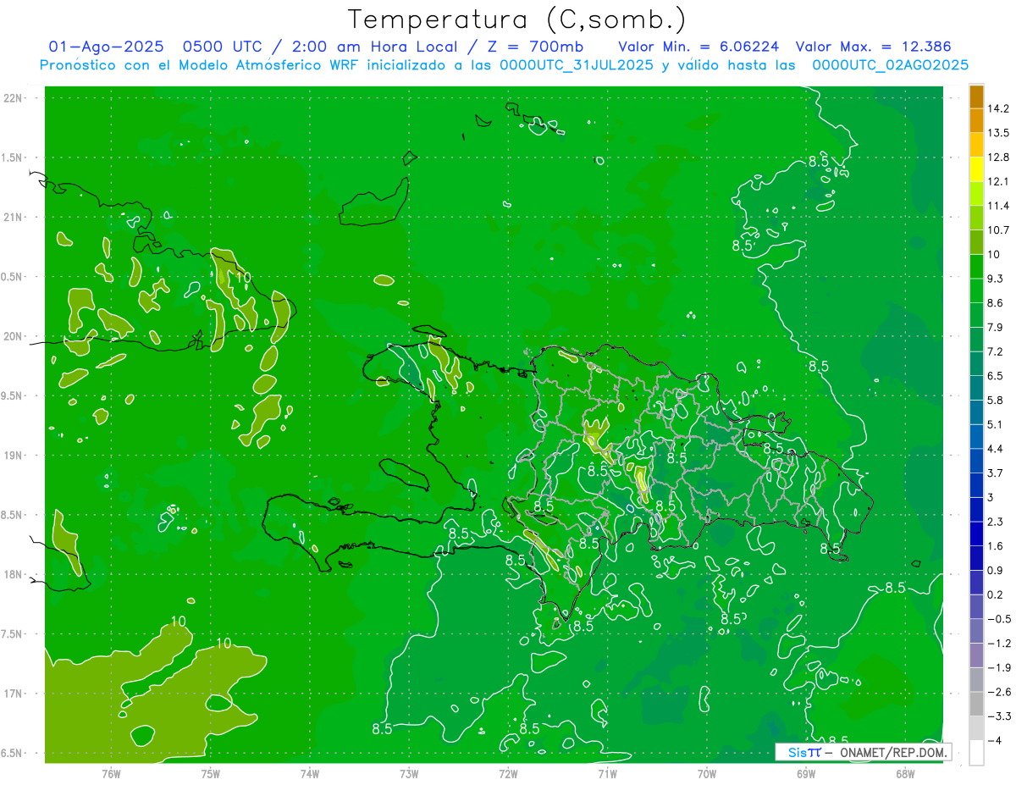
Task: Click the '21N' latitude axis label
Action: pyautogui.click(x=13, y=217)
